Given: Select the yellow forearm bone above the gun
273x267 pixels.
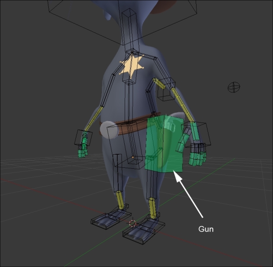Looking at the screenshot, I should 182,105.
